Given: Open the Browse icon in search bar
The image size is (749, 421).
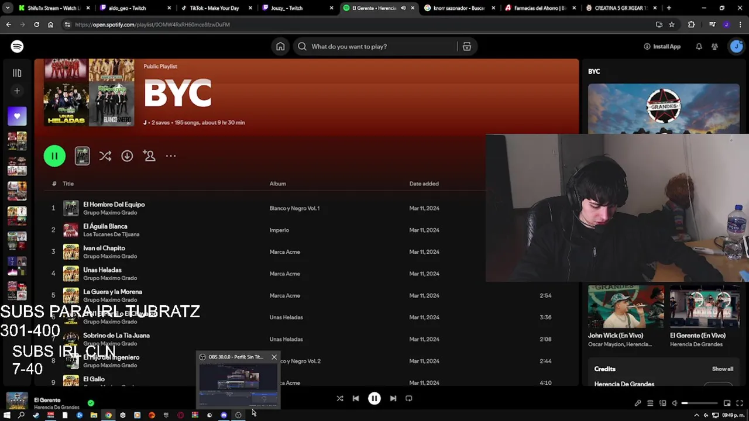Looking at the screenshot, I should [467, 46].
